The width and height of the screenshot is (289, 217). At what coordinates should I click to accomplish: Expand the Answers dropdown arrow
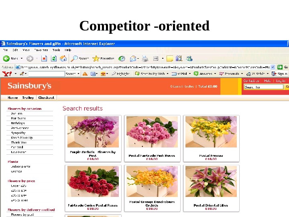215,74
